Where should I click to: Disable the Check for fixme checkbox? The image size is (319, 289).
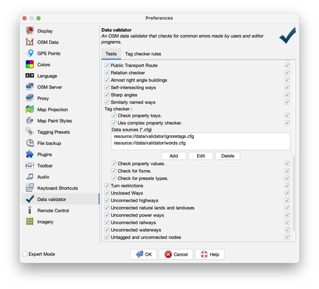point(114,171)
